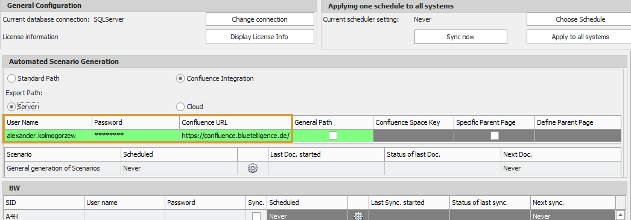Click the Scenario column header
Viewport: 631px width, 220px height.
(62, 154)
